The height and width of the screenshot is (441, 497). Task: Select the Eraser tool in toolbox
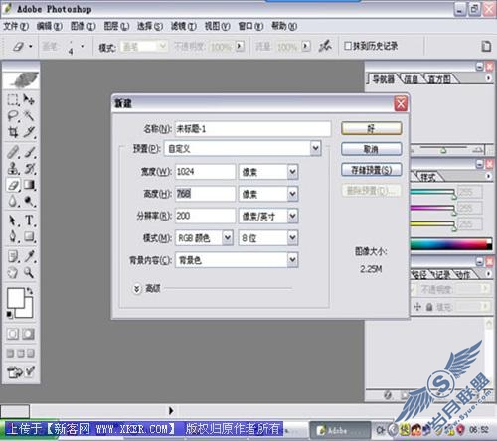(13, 185)
